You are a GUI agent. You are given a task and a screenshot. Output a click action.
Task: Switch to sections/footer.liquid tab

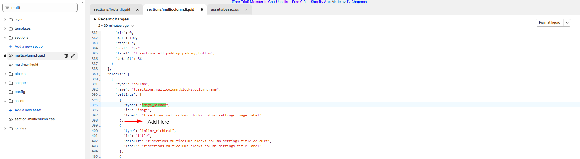coord(112,10)
